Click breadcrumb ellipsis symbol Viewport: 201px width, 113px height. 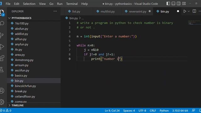tap(83, 19)
